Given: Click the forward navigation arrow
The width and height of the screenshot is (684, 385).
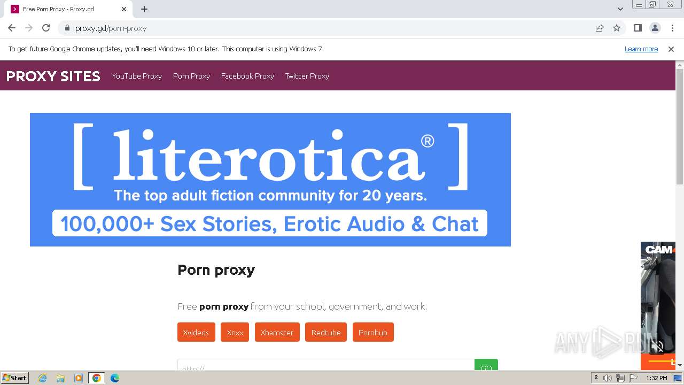Looking at the screenshot, I should click(29, 28).
